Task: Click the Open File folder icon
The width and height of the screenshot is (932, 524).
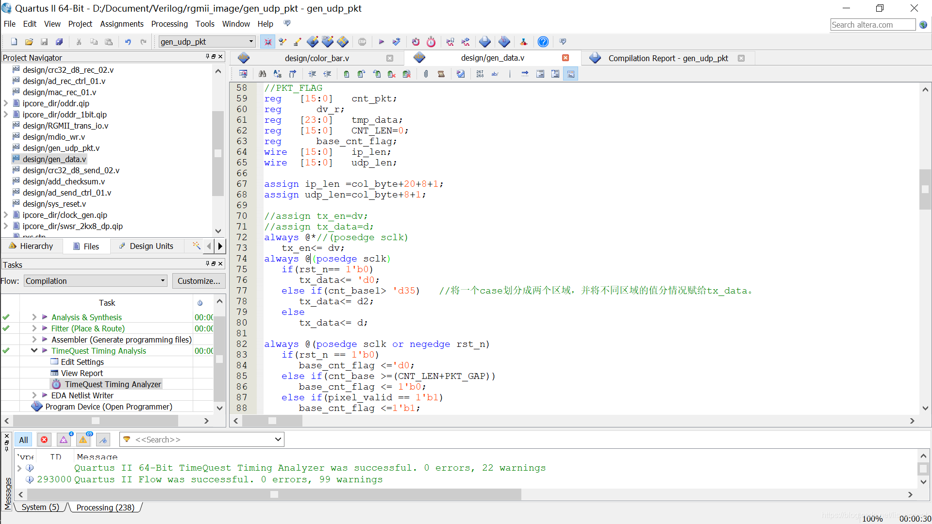Action: [29, 42]
